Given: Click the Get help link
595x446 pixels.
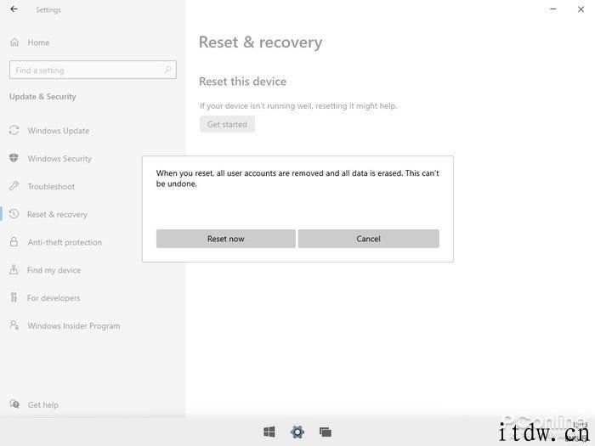Looking at the screenshot, I should click(x=43, y=404).
